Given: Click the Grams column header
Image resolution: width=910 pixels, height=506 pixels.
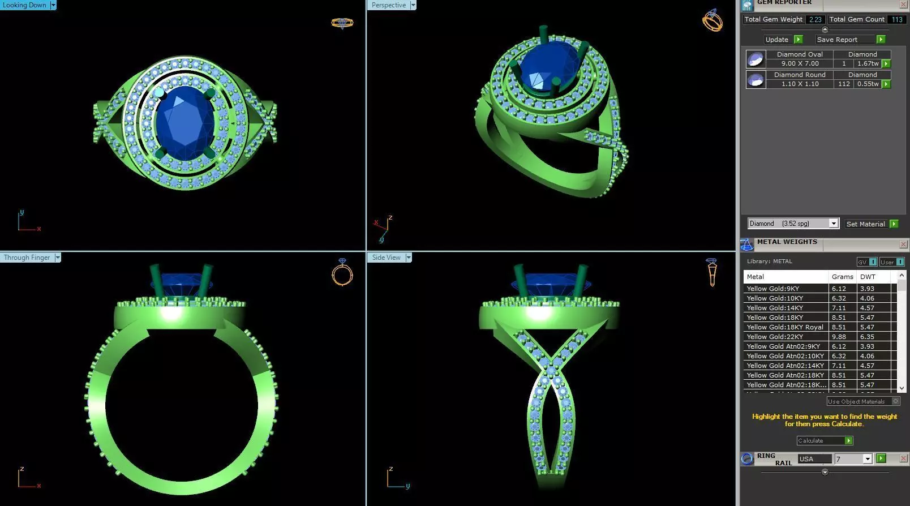Looking at the screenshot, I should click(843, 277).
